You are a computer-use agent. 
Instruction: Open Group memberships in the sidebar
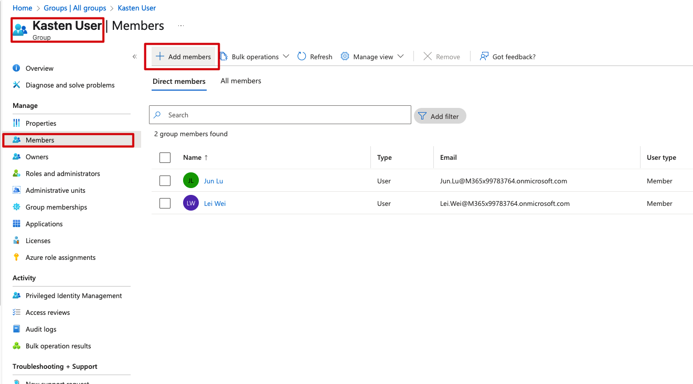click(57, 207)
